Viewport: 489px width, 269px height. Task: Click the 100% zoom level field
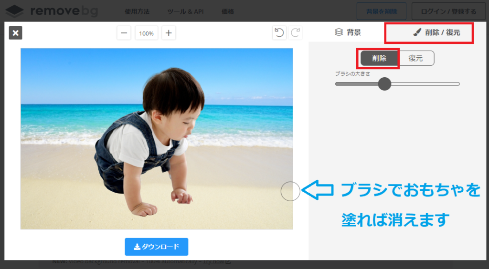pos(146,33)
